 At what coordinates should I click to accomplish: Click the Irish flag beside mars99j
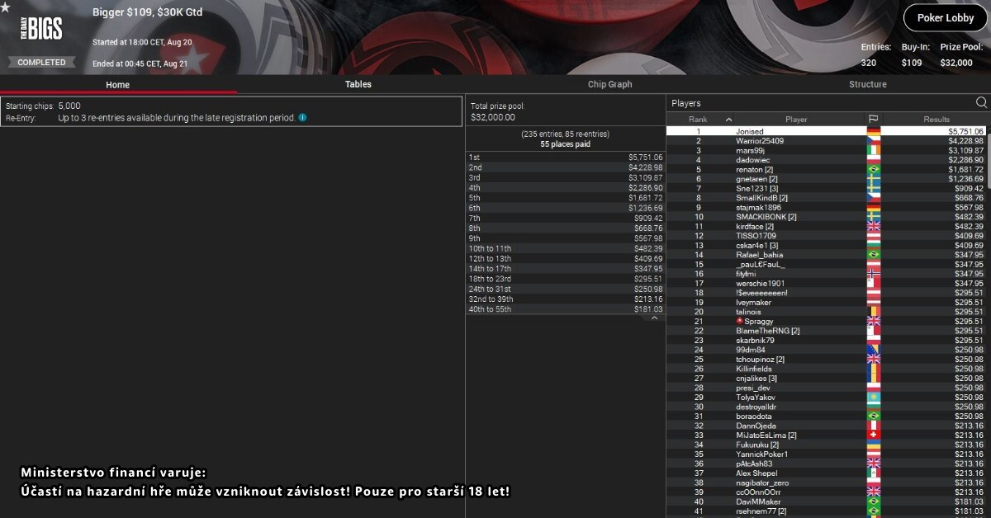[x=873, y=150]
